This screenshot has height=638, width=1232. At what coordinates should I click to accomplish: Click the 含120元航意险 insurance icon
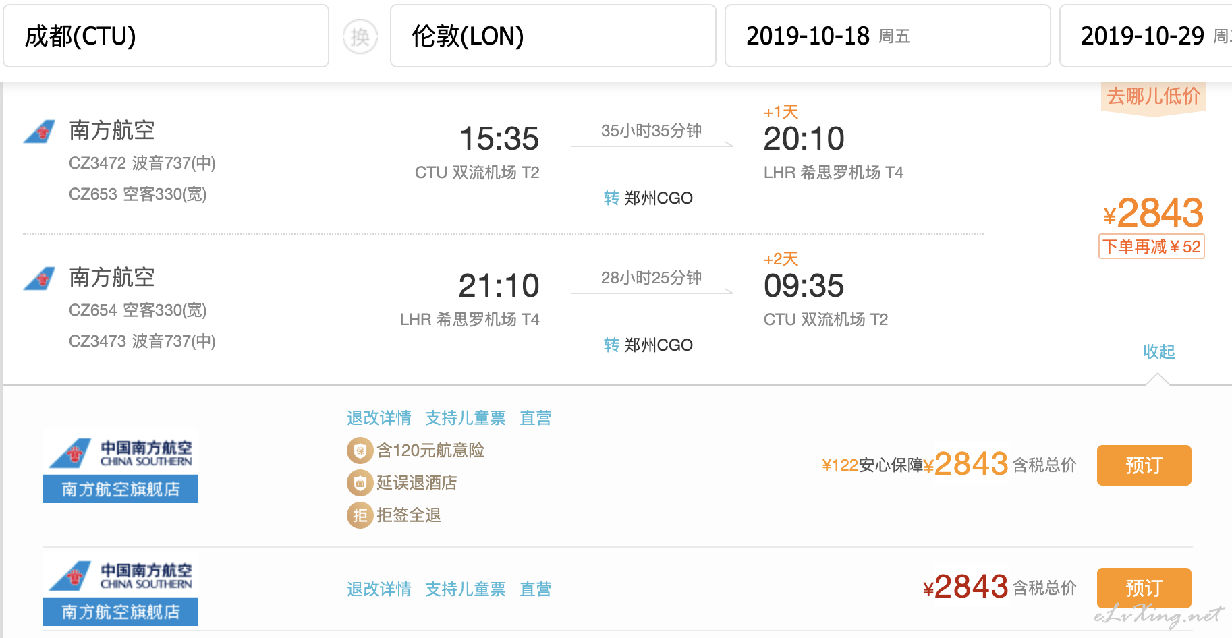360,451
